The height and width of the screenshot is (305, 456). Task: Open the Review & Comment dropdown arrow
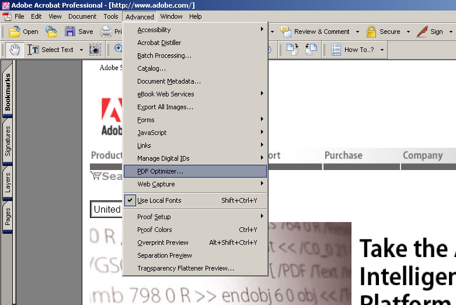[x=357, y=32]
